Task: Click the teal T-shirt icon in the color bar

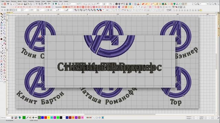Action: 20,118
